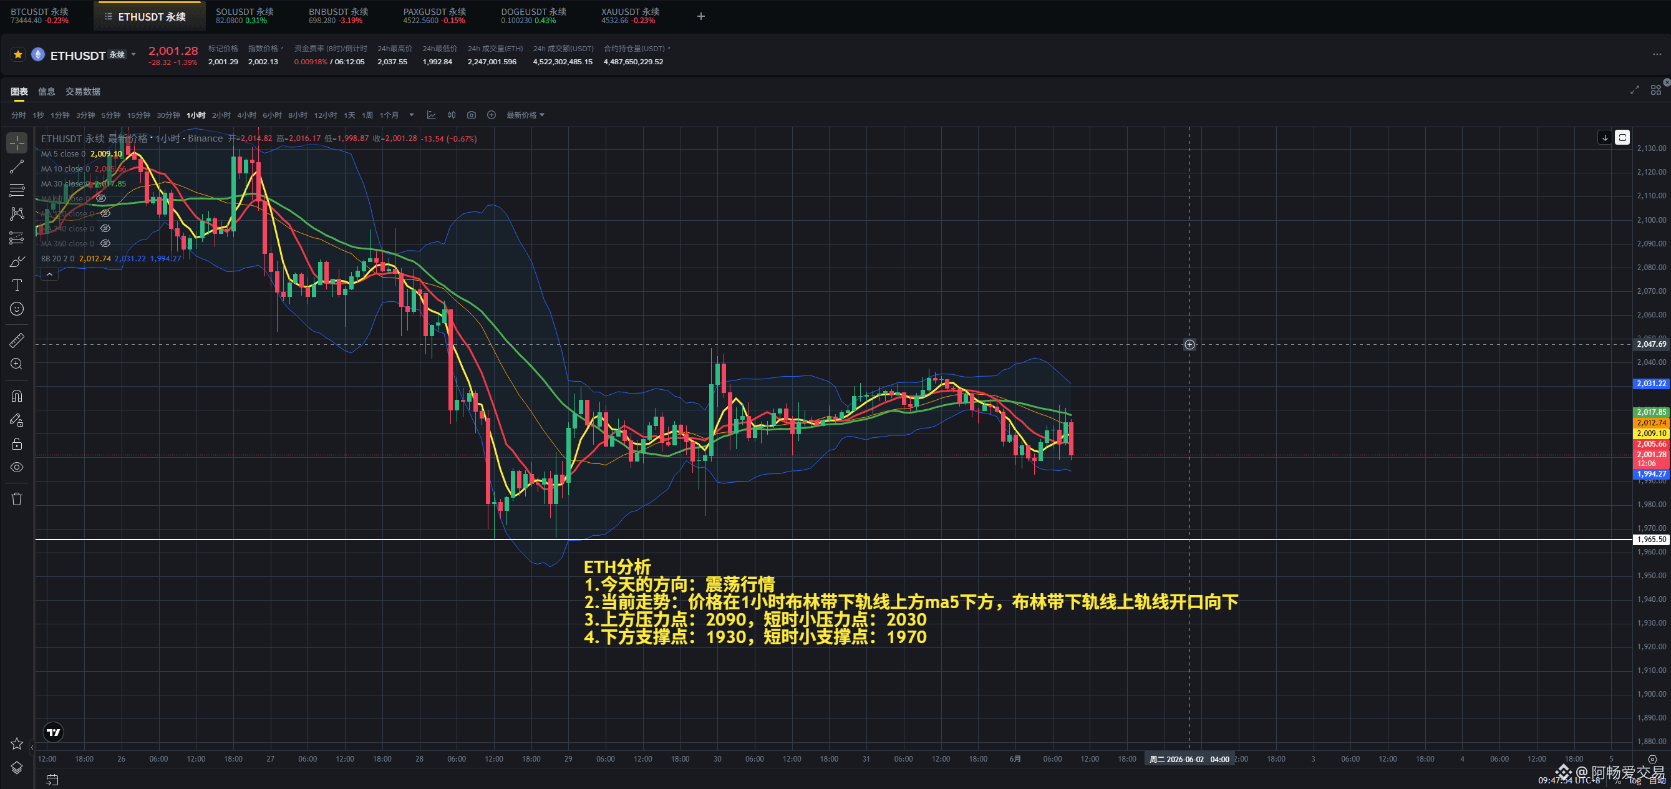Select the brush drawing tool
Viewport: 1671px width, 789px height.
coord(17,261)
